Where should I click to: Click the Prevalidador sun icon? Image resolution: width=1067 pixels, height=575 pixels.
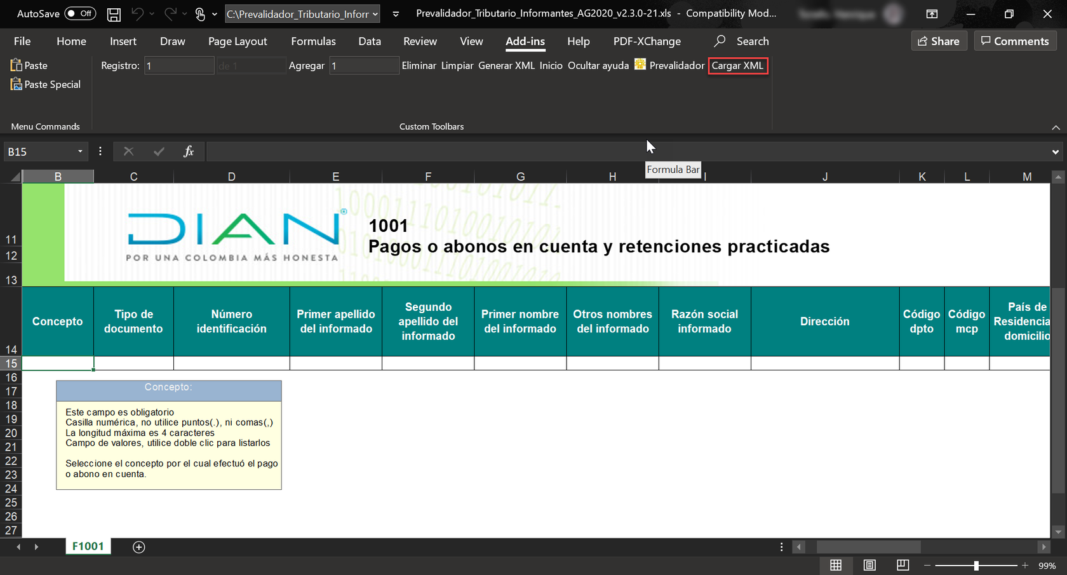pyautogui.click(x=640, y=65)
